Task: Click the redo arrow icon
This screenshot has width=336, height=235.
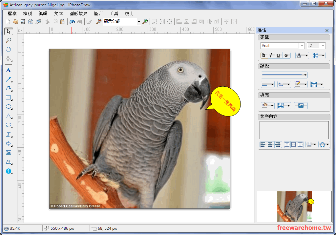Action: click(80, 22)
